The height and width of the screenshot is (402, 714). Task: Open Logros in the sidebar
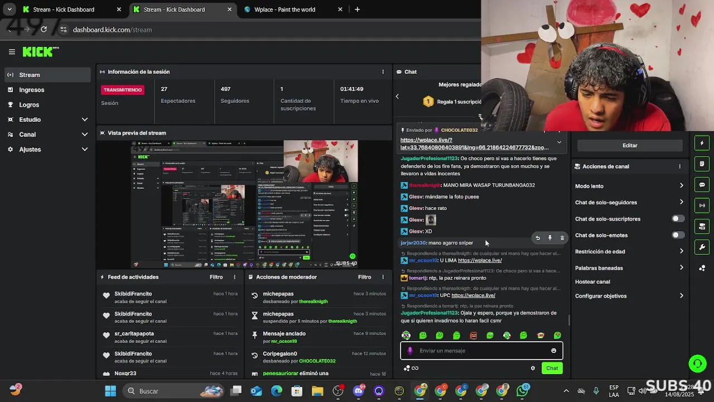[47, 104]
